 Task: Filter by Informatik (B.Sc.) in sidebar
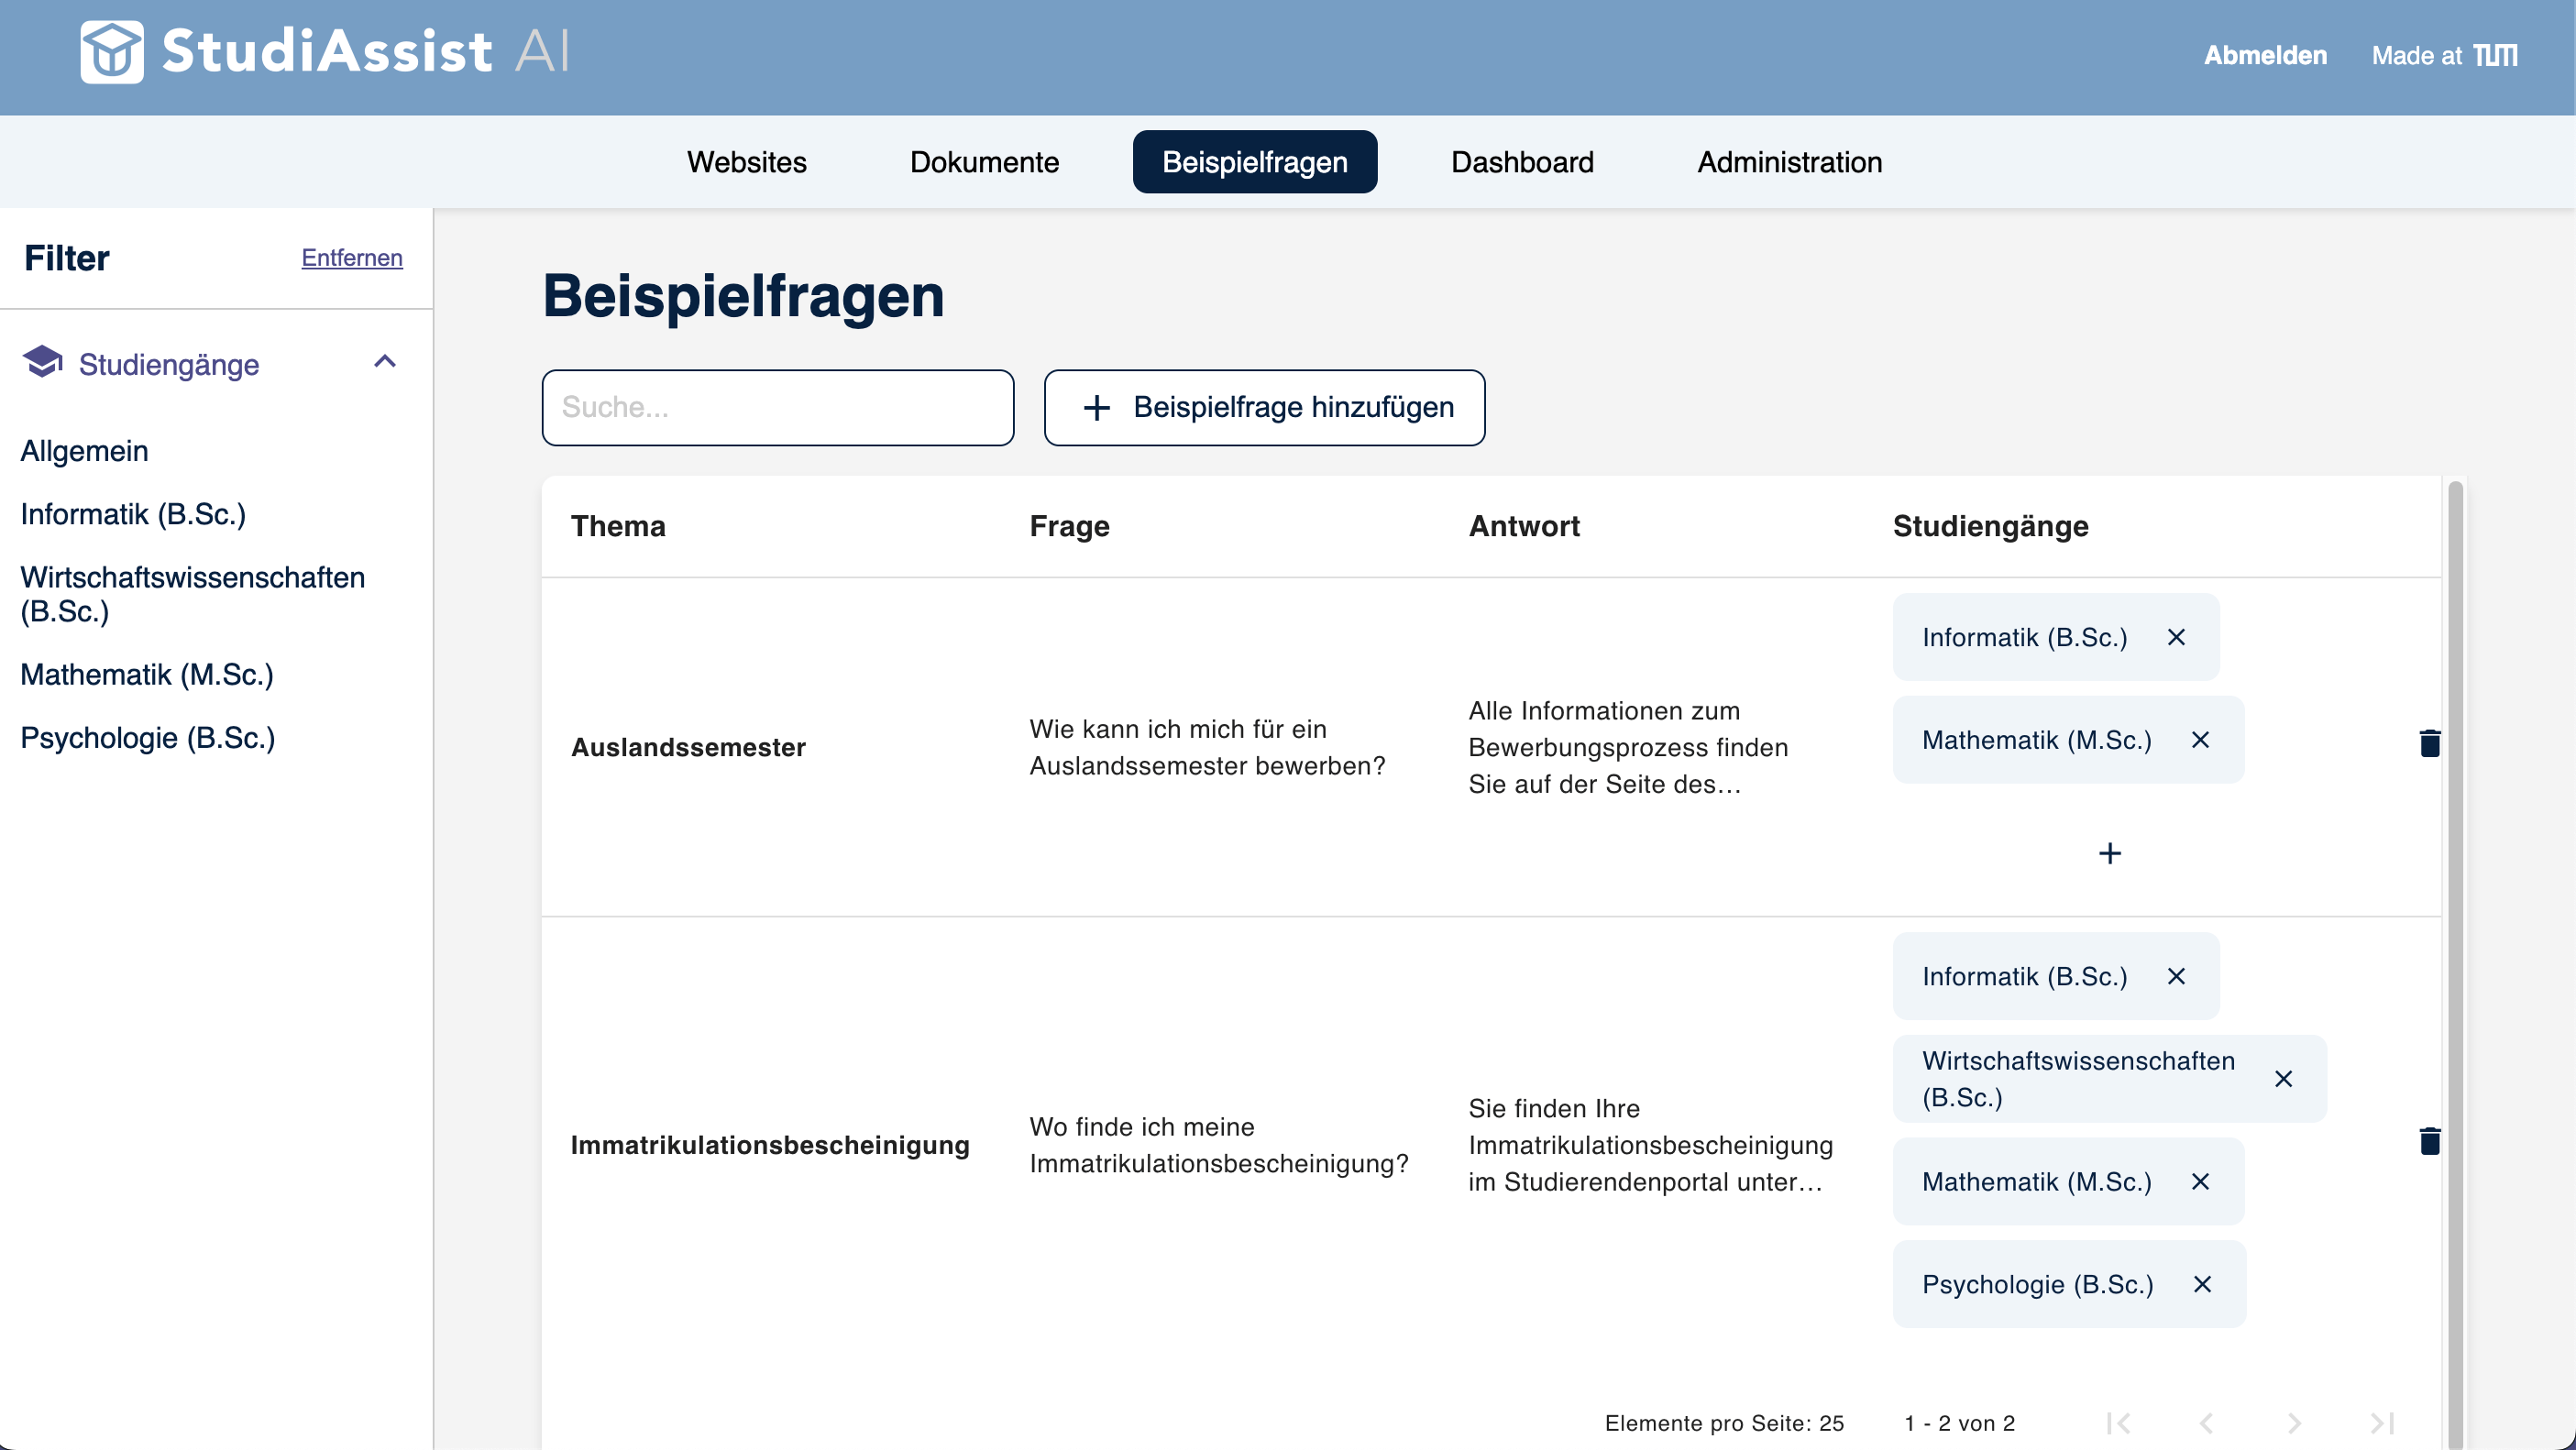coord(133,514)
